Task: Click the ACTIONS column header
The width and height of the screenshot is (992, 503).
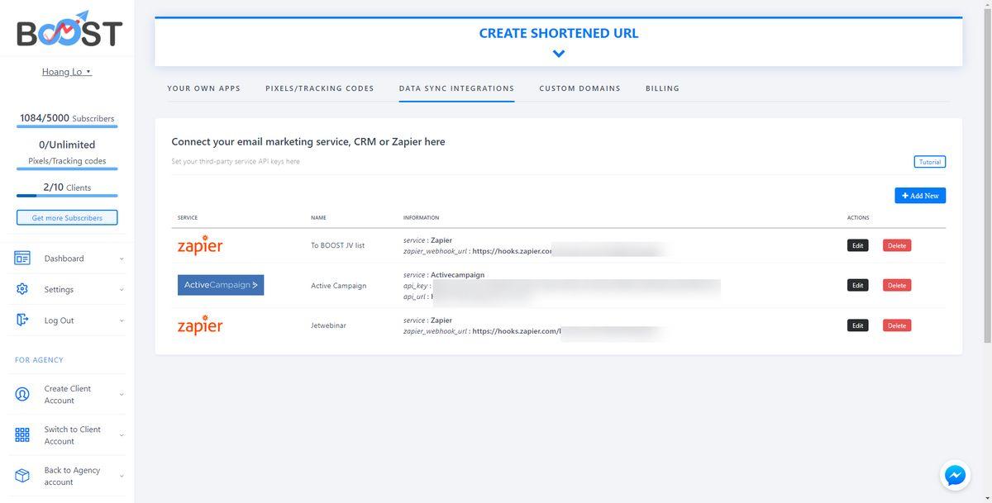Action: point(858,218)
